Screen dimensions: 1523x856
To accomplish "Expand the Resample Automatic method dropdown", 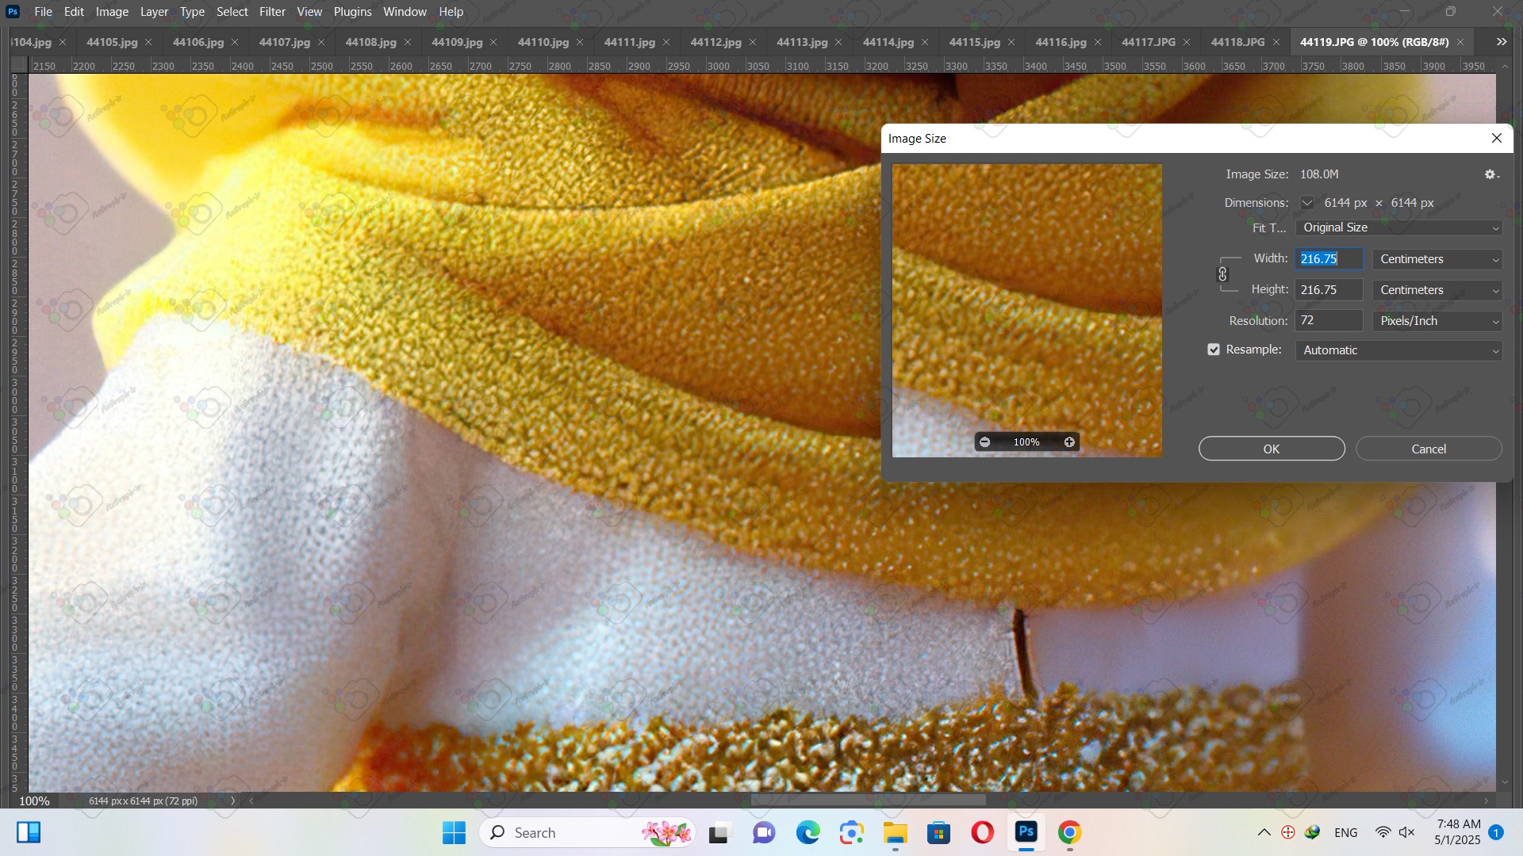I will coord(1398,350).
